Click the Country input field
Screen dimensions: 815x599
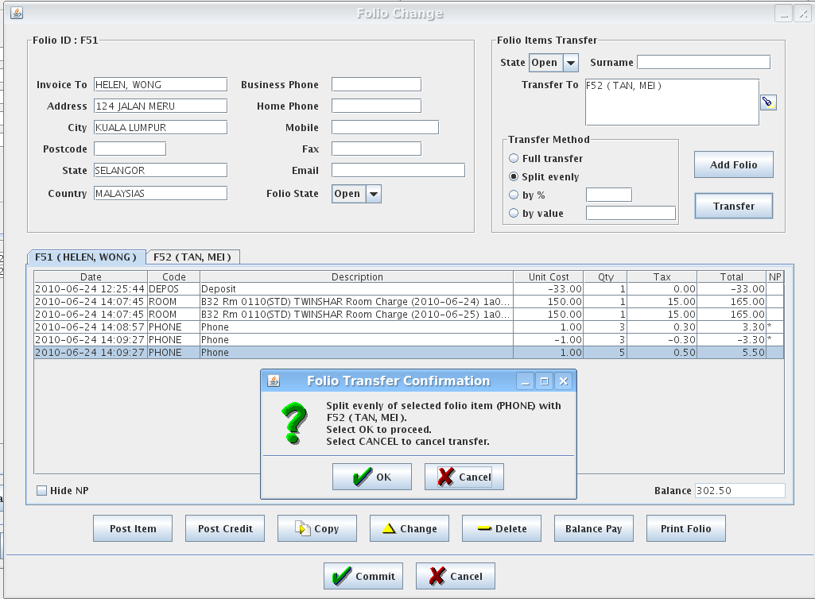[x=161, y=193]
